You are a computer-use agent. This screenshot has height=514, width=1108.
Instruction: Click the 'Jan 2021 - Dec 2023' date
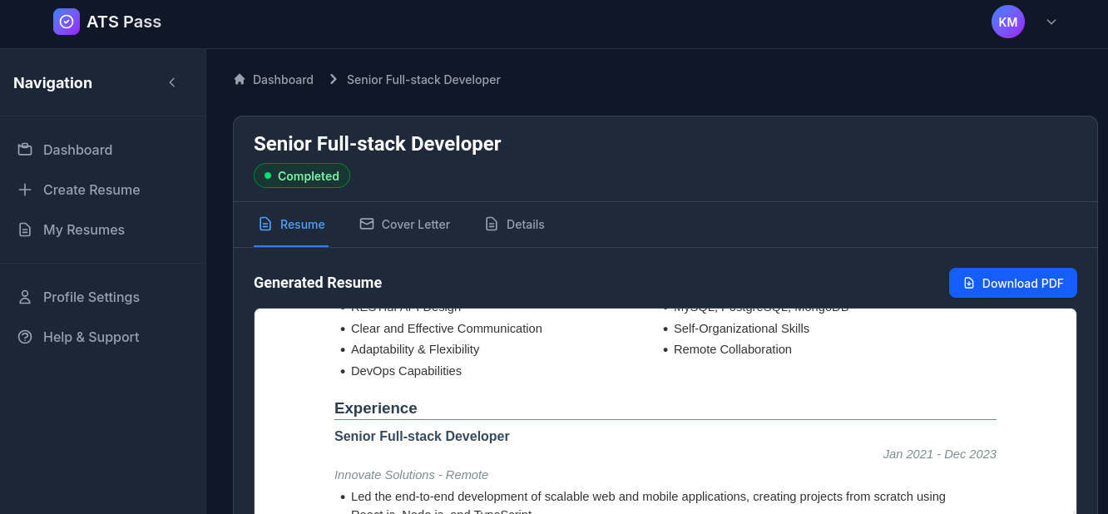940,454
